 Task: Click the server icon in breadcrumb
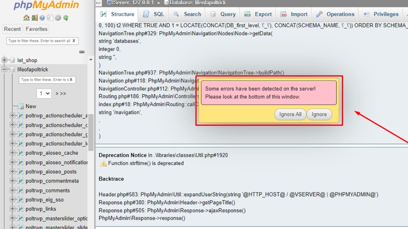[110, 3]
